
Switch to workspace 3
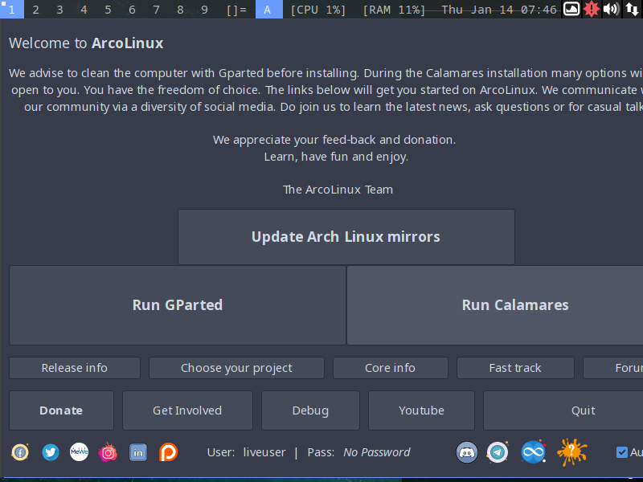(x=59, y=10)
